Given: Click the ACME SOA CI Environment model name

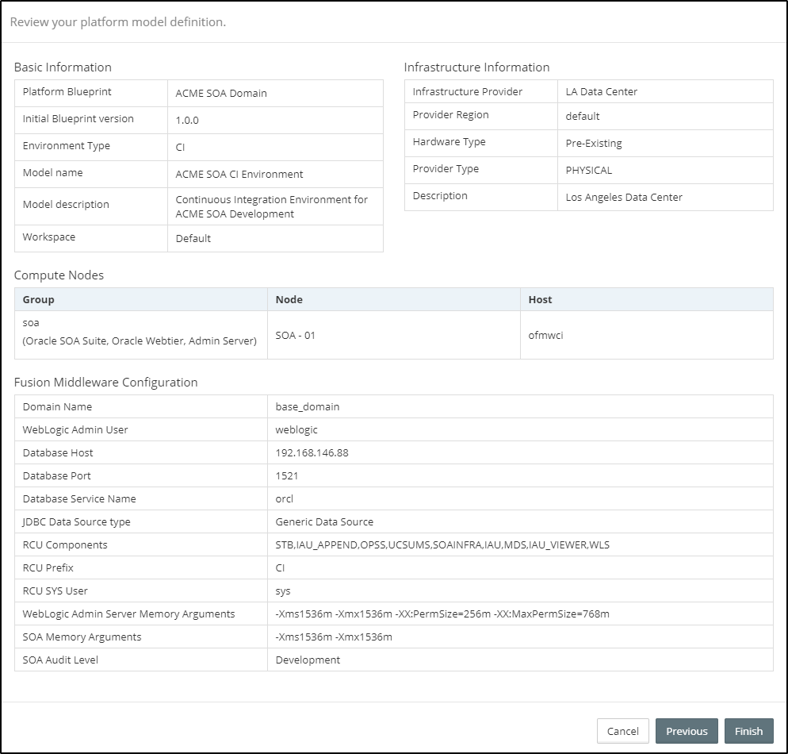Looking at the screenshot, I should (x=239, y=174).
